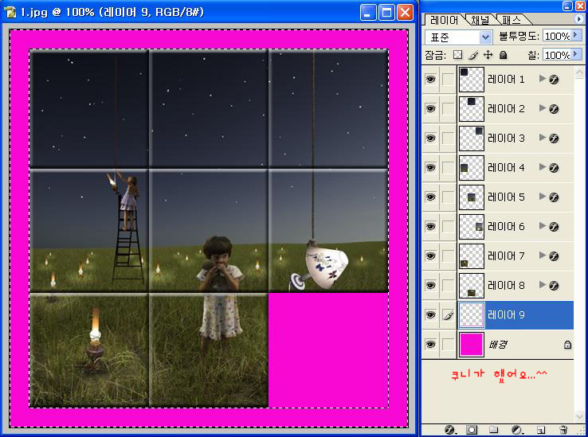Click the layer effects icon on 레이어 6
This screenshot has width=588, height=437.
(554, 227)
